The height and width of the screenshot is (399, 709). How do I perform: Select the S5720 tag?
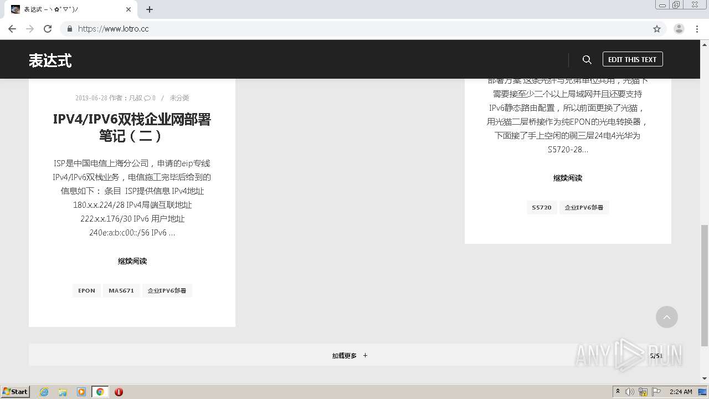542,207
